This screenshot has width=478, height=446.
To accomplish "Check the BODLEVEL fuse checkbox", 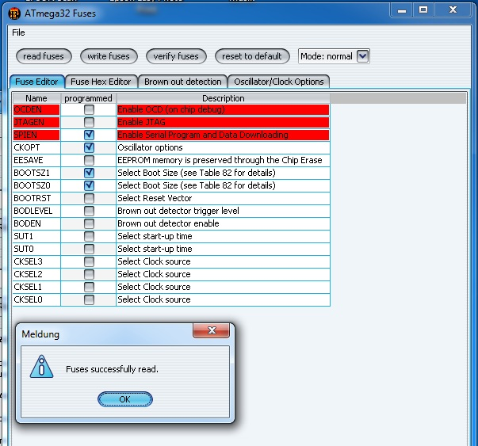I will [x=89, y=211].
